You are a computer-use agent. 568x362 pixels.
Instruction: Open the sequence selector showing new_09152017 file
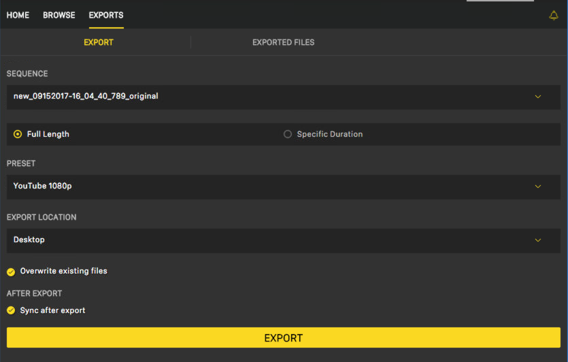pyautogui.click(x=283, y=97)
